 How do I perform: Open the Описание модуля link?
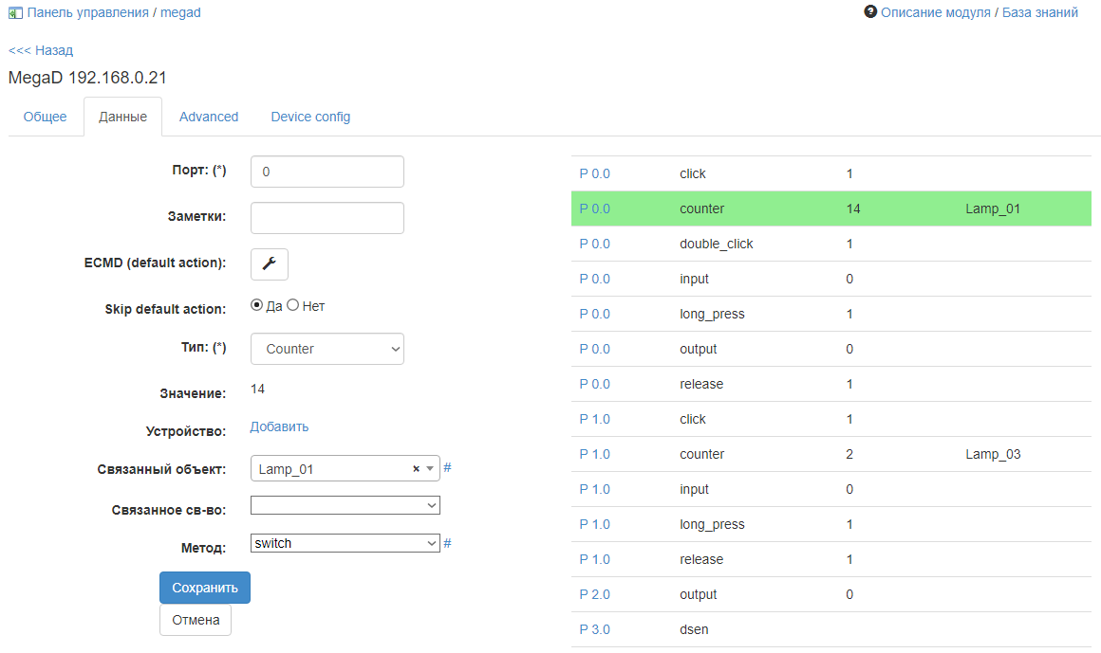click(935, 12)
